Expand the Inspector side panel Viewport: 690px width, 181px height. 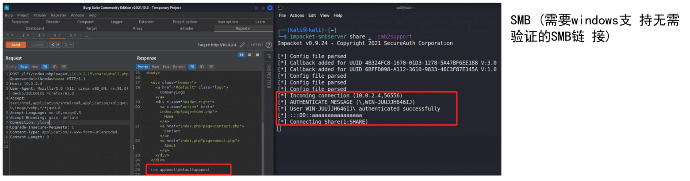pos(269,76)
